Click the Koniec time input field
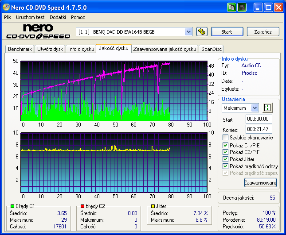This screenshot has width=286, height=235. point(259,129)
